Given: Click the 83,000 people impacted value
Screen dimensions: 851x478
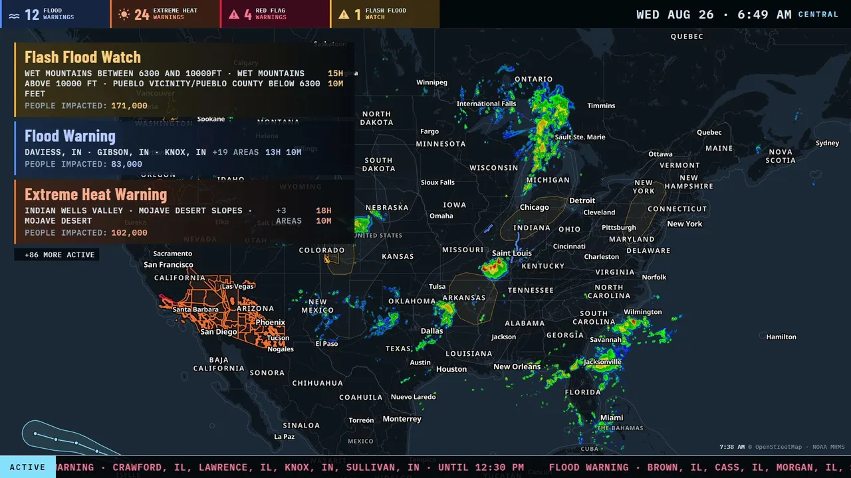Looking at the screenshot, I should point(126,165).
